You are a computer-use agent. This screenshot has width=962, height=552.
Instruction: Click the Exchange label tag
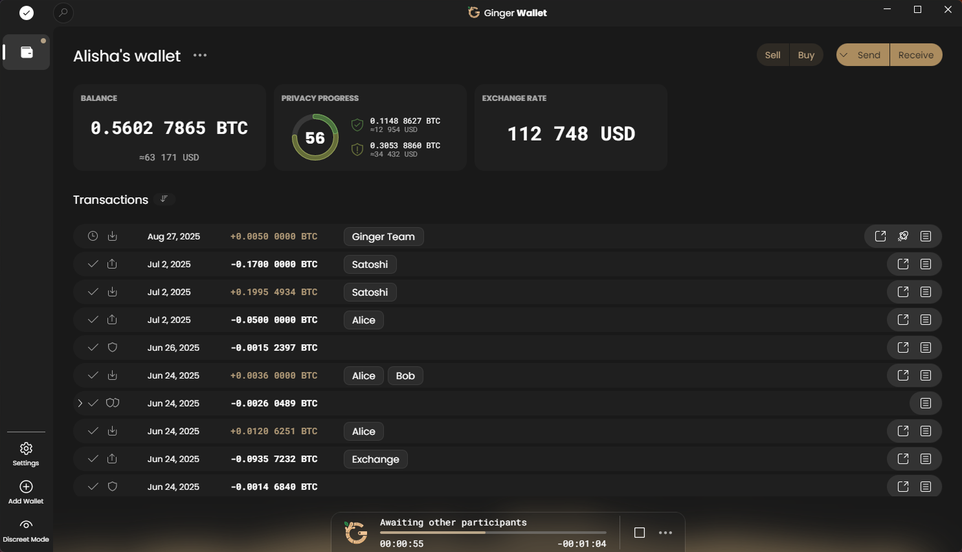pyautogui.click(x=375, y=459)
